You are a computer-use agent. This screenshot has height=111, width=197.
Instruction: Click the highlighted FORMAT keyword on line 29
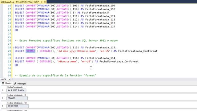pos(30,51)
